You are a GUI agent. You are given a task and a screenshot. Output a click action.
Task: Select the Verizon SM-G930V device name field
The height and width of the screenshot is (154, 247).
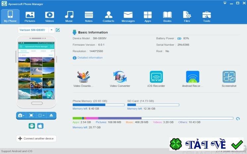click(x=33, y=30)
